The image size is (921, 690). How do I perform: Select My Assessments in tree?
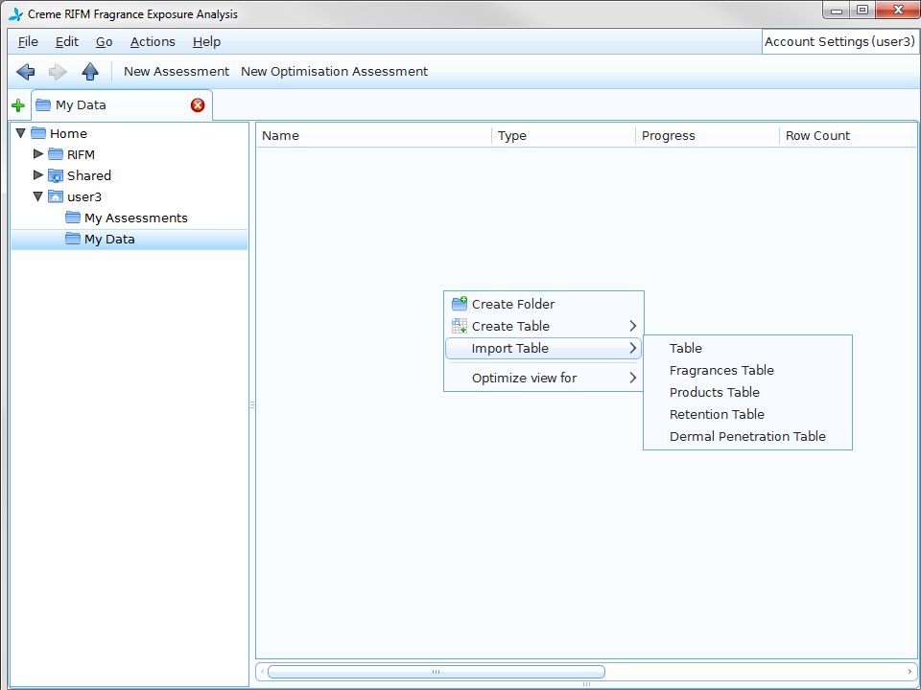(x=136, y=218)
